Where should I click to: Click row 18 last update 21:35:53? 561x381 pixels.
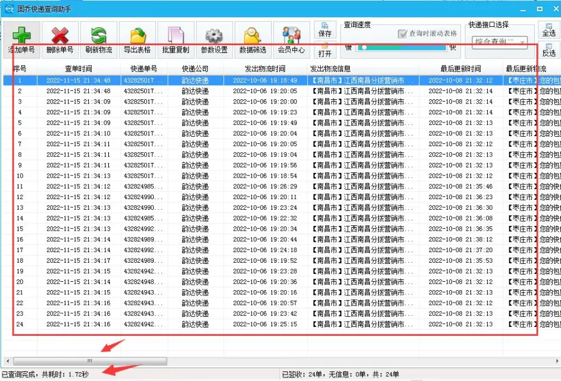461,261
